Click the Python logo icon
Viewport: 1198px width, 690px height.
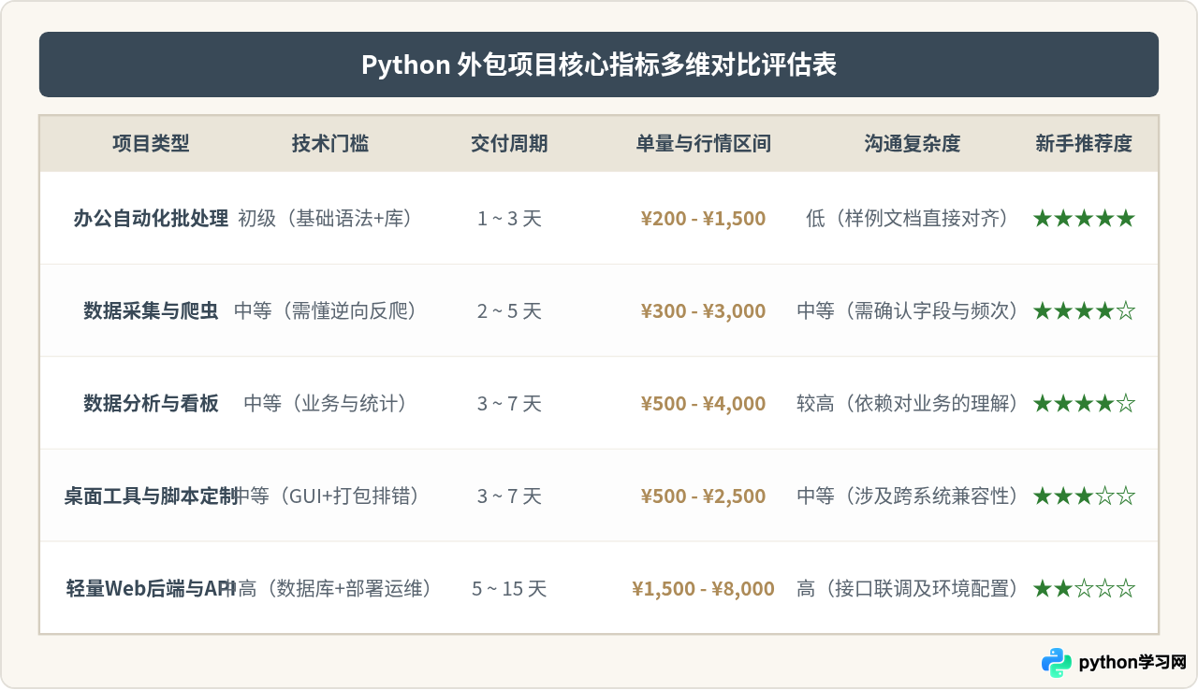pos(1057,662)
